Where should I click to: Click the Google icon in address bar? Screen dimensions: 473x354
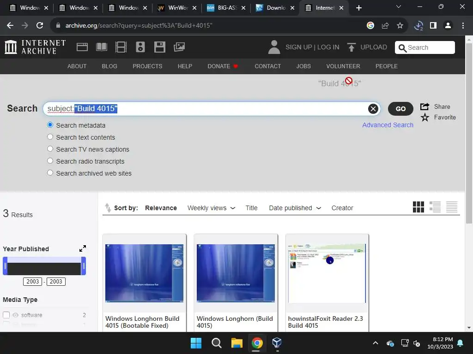370,26
